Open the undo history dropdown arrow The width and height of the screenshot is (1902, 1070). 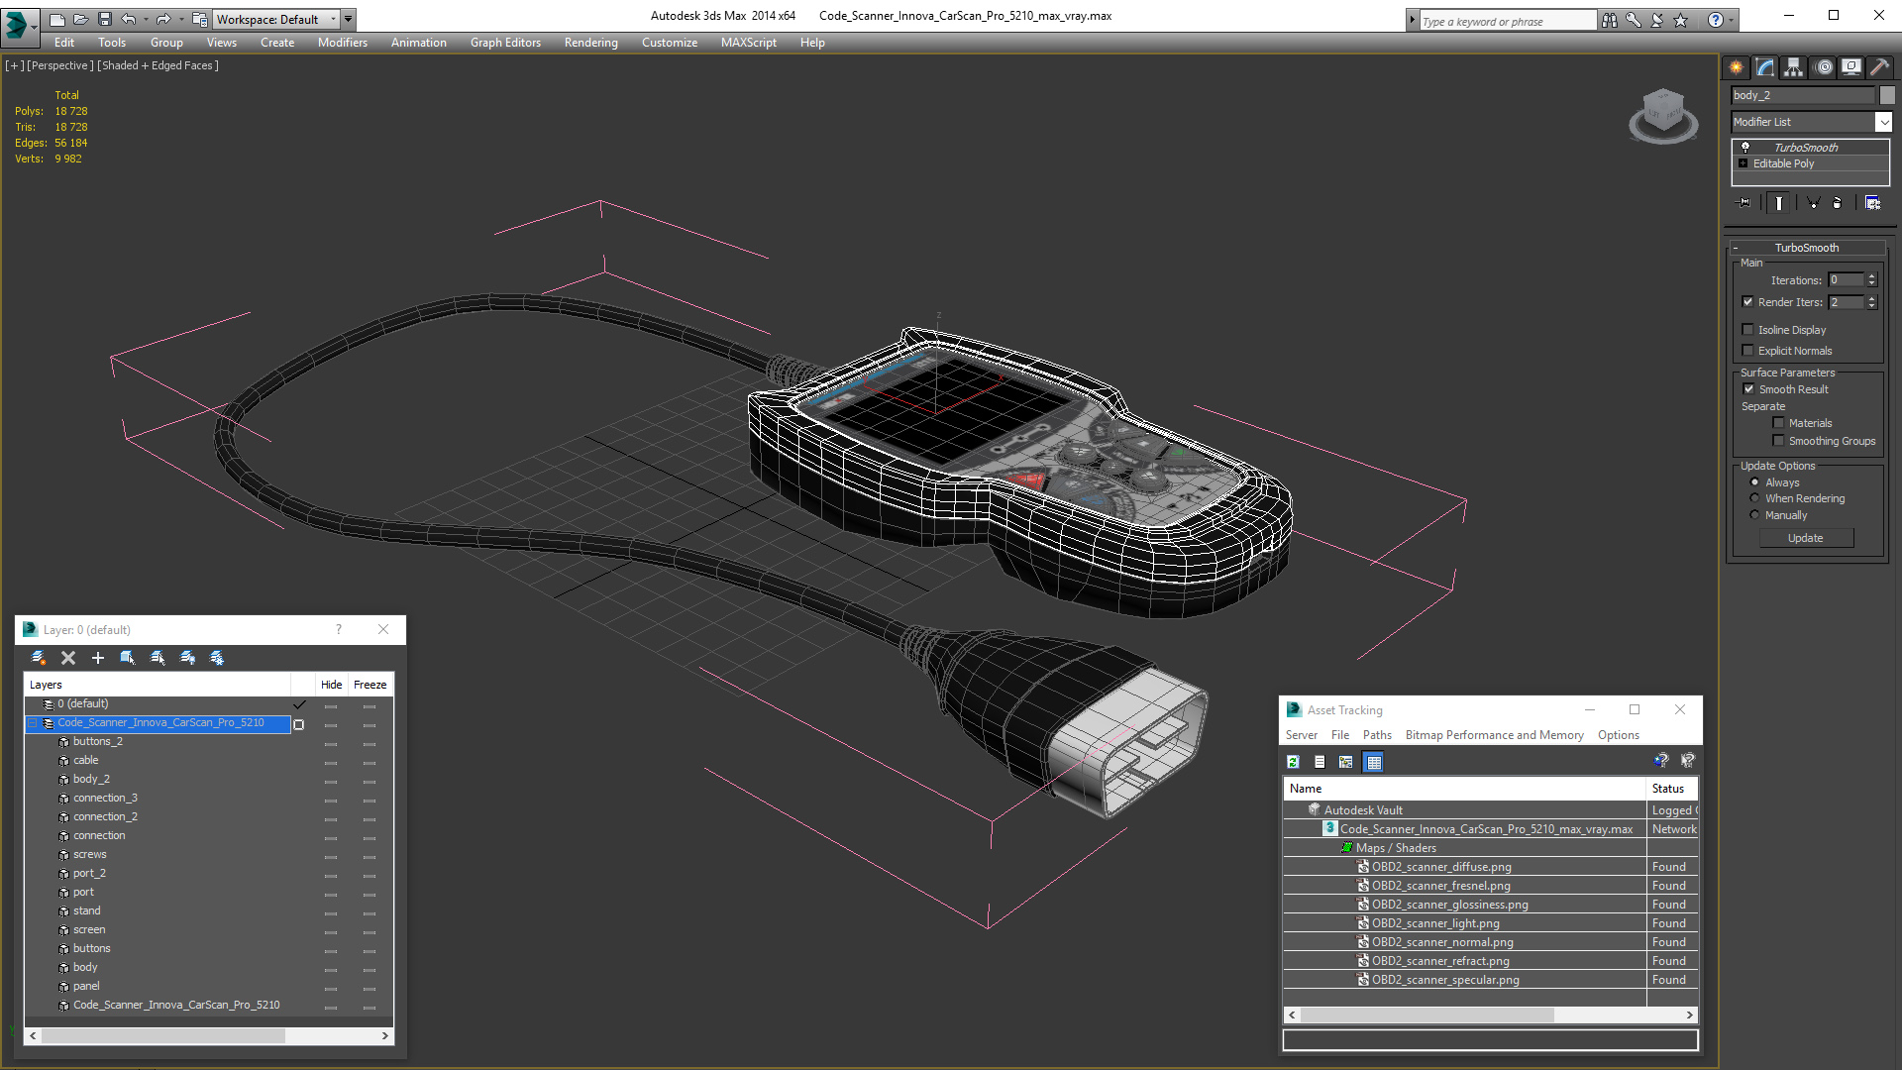tap(146, 19)
